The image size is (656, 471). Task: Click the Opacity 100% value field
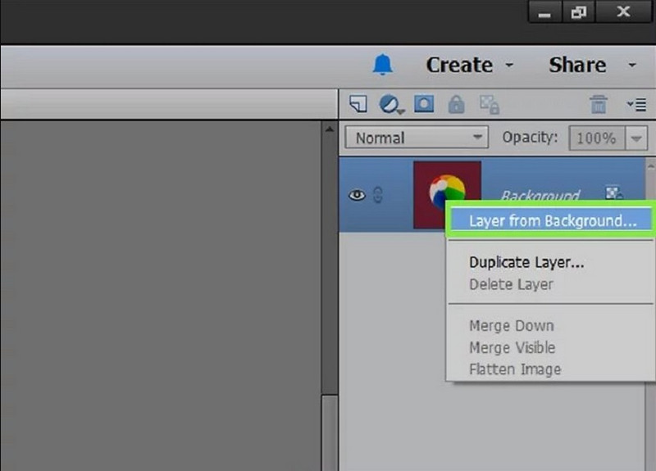coord(596,138)
